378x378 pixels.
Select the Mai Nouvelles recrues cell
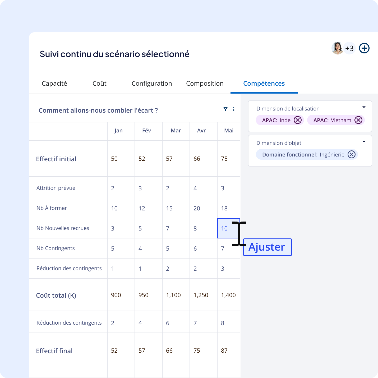coord(228,228)
